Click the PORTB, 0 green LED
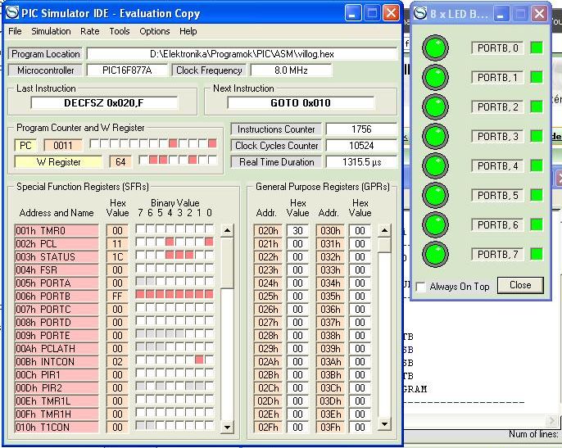The image size is (562, 448). pos(436,48)
